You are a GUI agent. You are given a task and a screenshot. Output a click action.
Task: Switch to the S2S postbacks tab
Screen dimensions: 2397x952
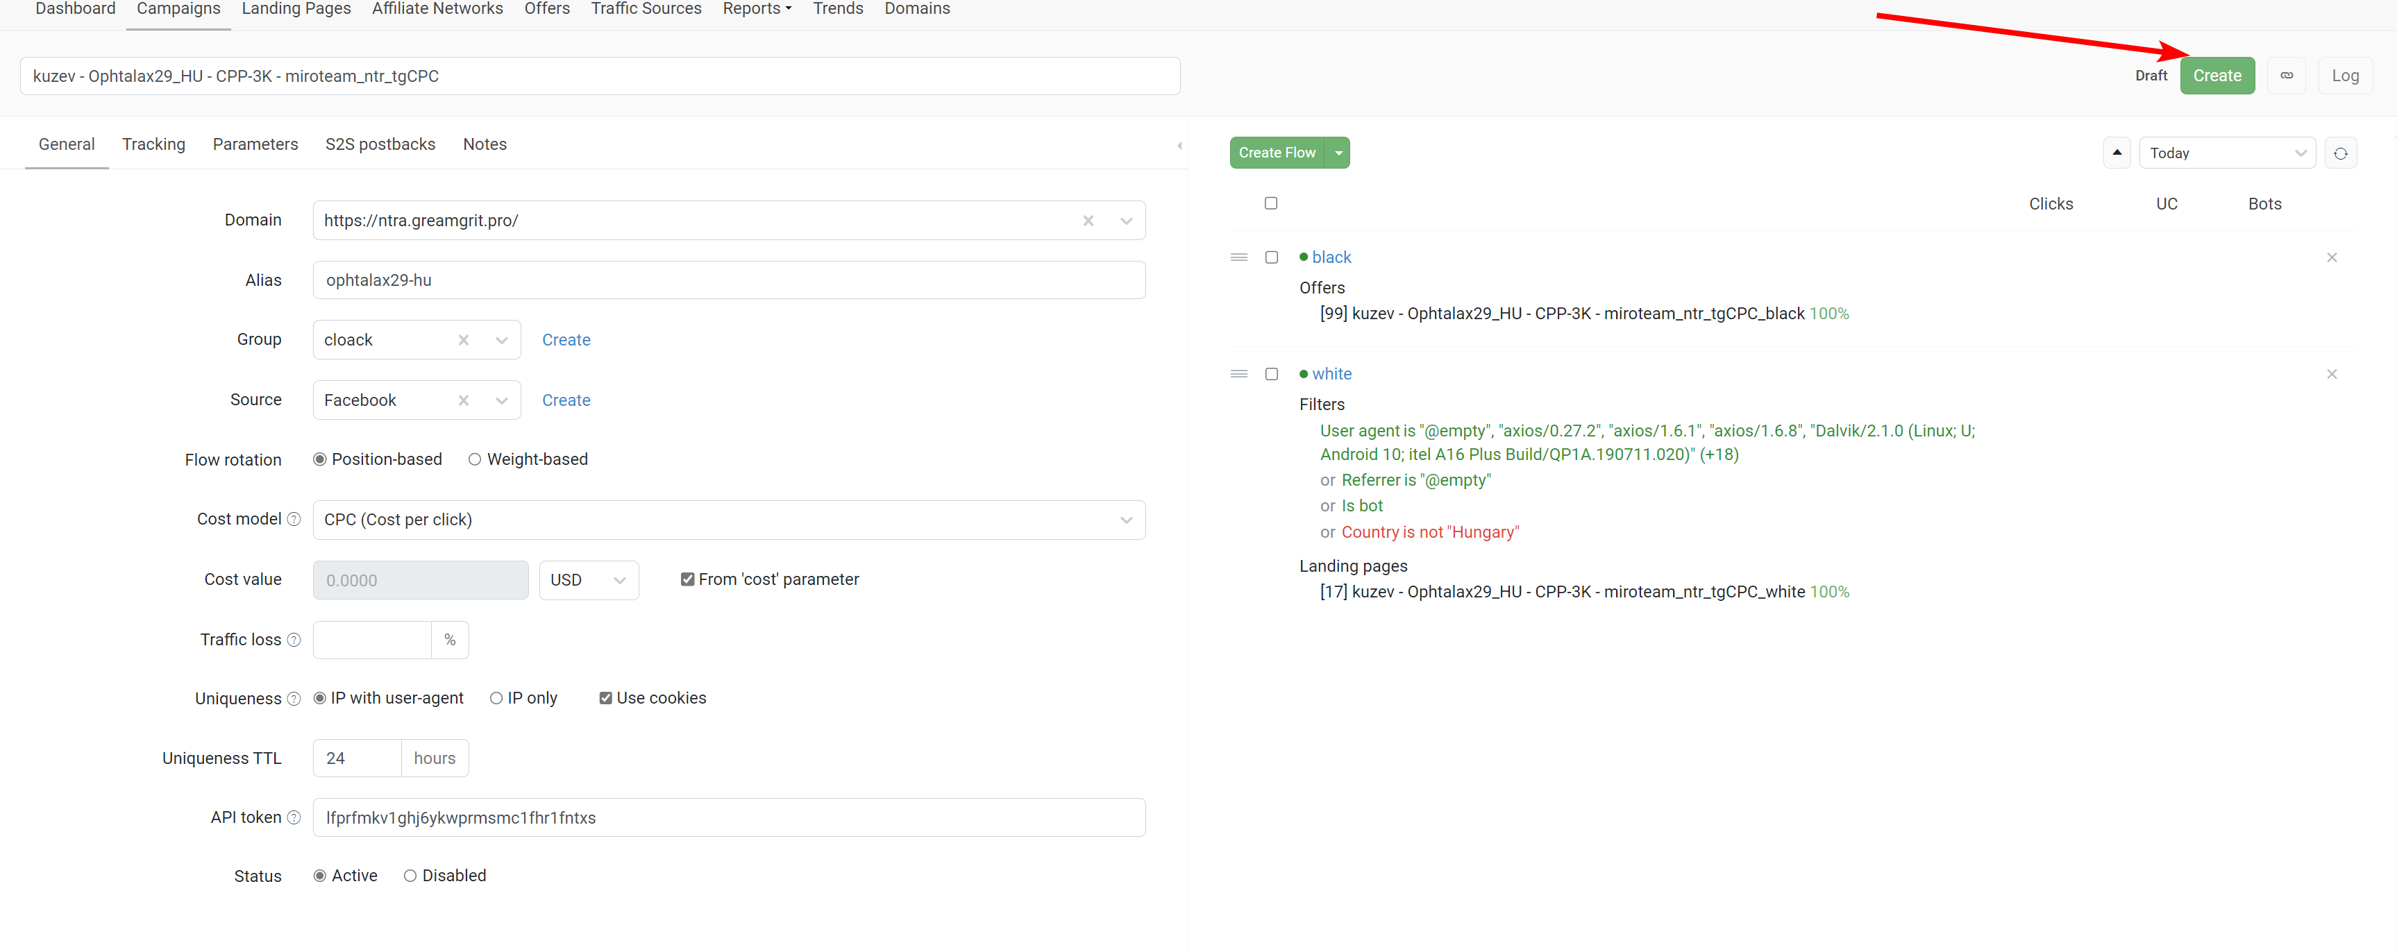click(380, 144)
